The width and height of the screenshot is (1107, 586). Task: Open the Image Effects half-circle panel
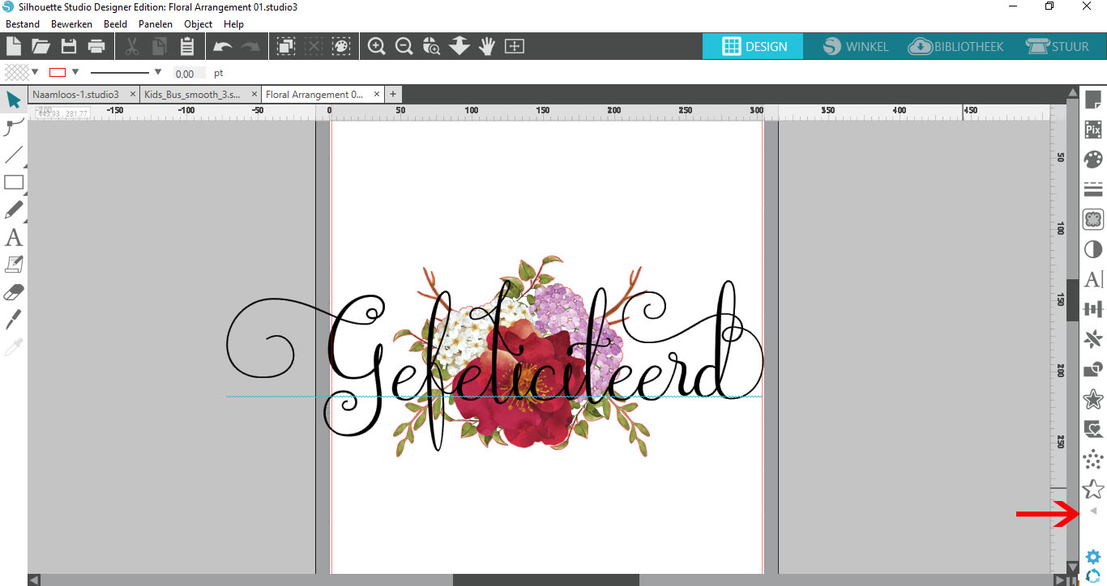coord(1093,249)
